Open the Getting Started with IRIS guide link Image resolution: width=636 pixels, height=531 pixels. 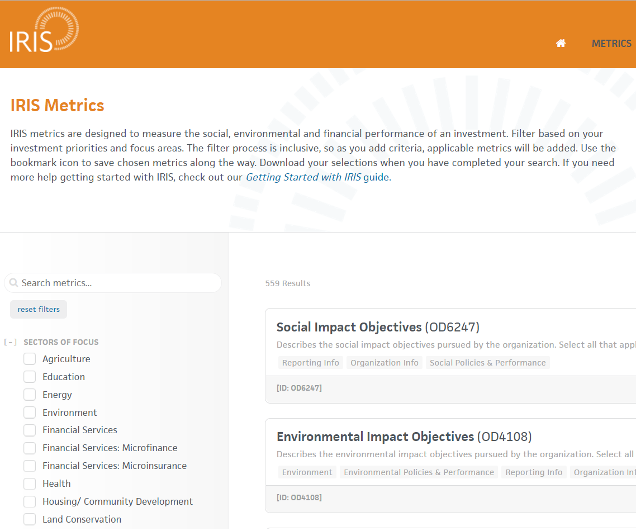[x=318, y=177]
